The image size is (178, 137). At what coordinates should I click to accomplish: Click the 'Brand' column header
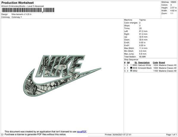coord(162,63)
